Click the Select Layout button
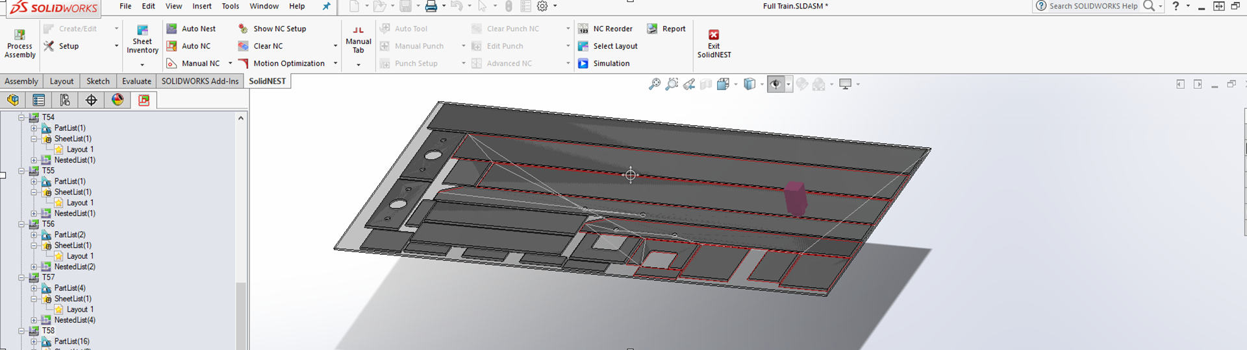 point(614,46)
